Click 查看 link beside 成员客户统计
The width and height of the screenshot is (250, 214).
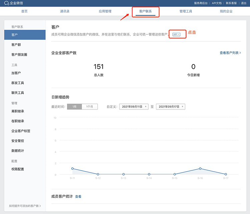click(x=78, y=197)
